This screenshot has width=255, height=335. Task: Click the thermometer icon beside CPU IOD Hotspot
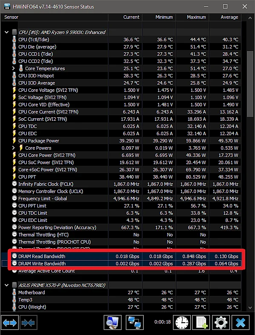pyautogui.click(x=14, y=76)
